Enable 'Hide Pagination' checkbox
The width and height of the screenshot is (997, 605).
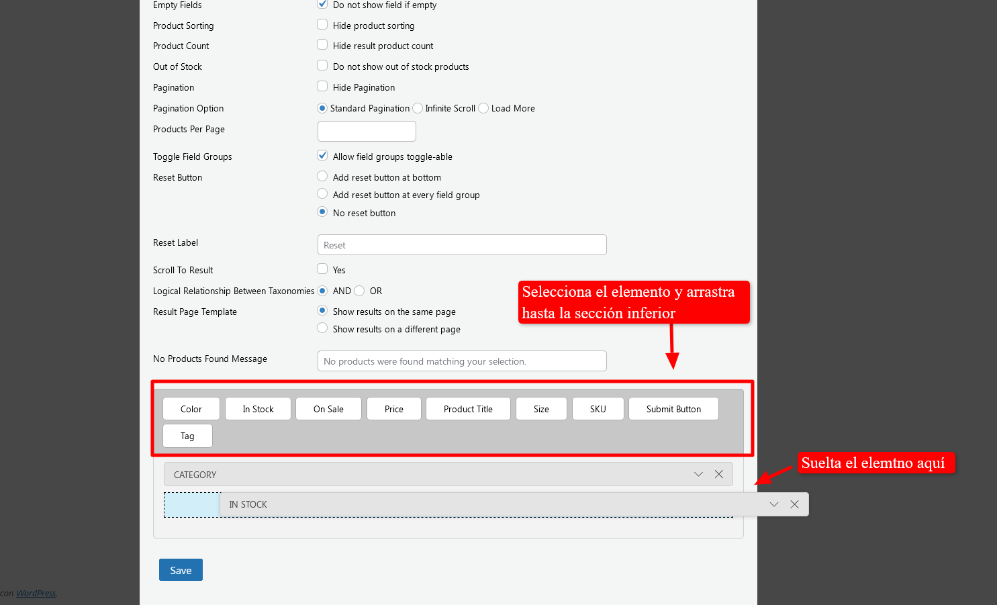322,86
